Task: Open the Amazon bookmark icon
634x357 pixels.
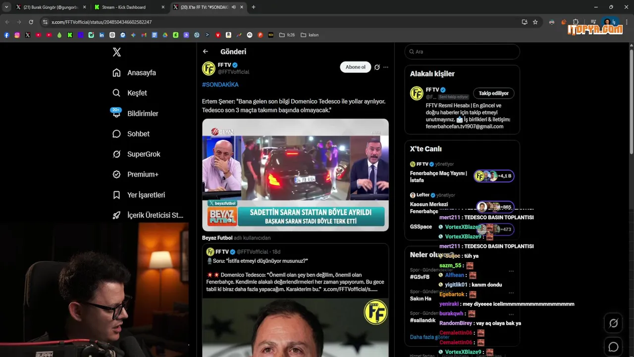Action: click(x=228, y=35)
